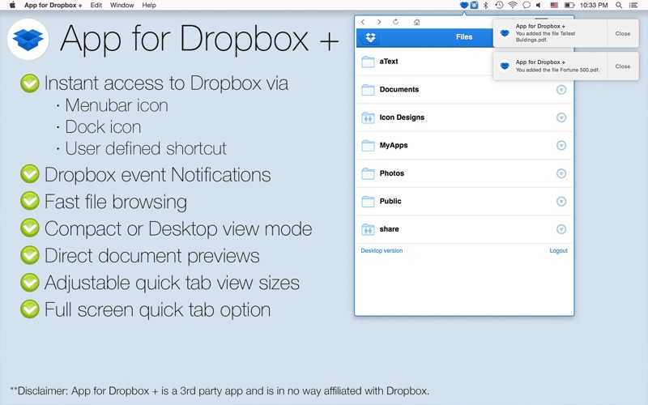Image resolution: width=648 pixels, height=405 pixels.
Task: Reload the Dropbox file list
Action: (x=395, y=22)
